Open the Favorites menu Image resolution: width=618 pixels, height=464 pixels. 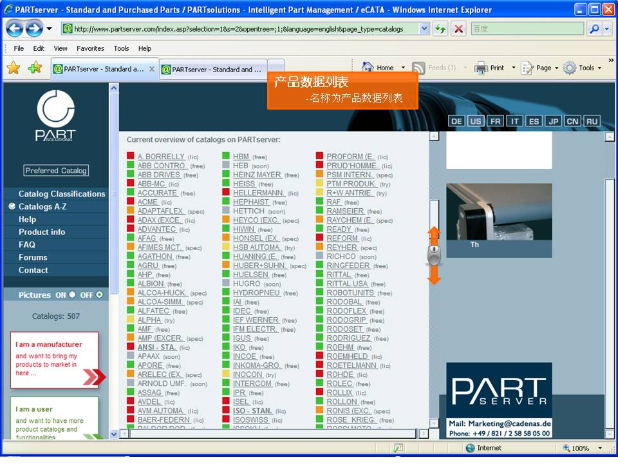tap(90, 48)
